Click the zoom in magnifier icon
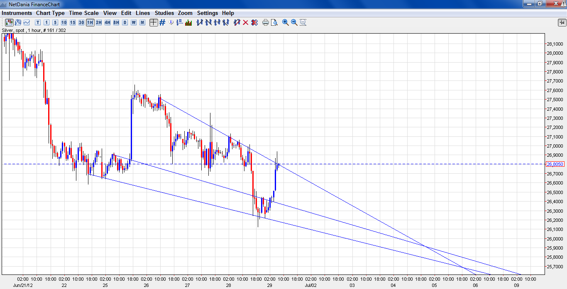This screenshot has width=567, height=289. tap(286, 22)
